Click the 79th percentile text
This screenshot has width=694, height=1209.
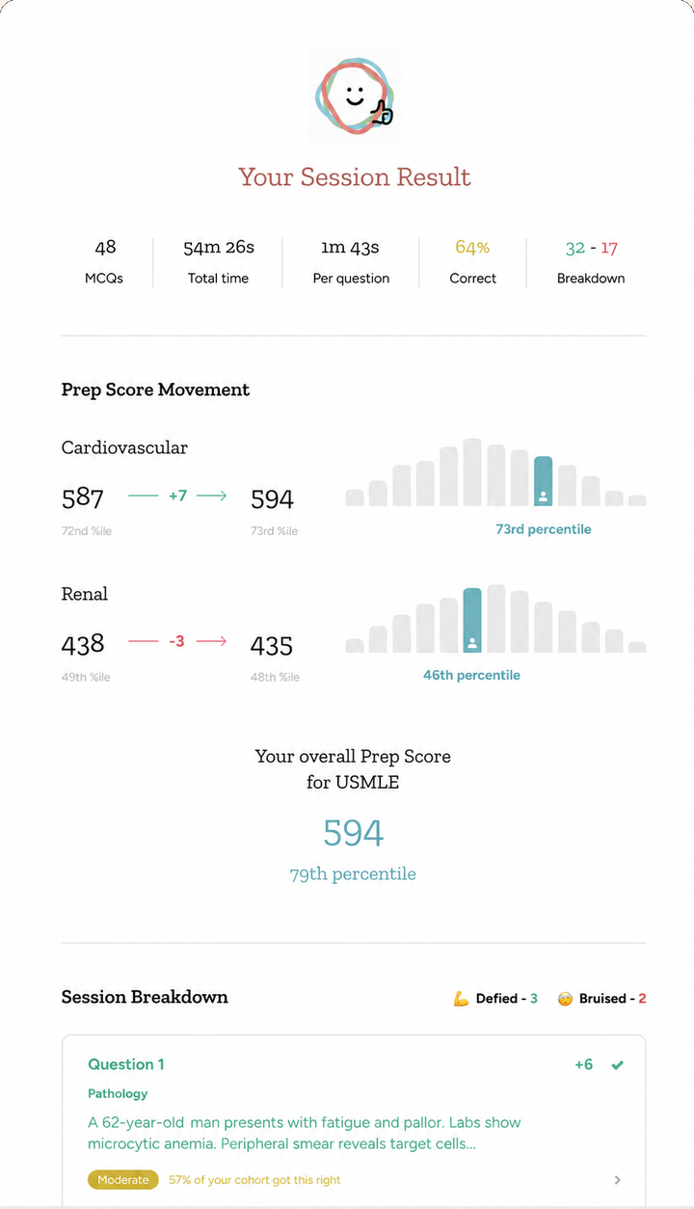353,874
